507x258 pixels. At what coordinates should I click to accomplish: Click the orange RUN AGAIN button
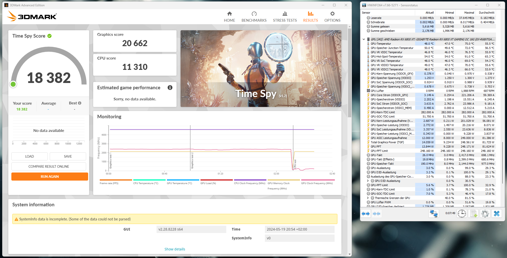[x=50, y=177]
